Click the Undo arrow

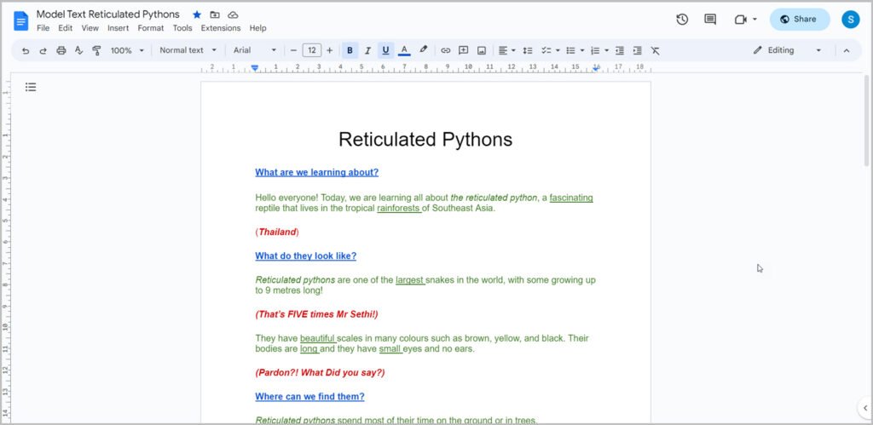coord(26,50)
